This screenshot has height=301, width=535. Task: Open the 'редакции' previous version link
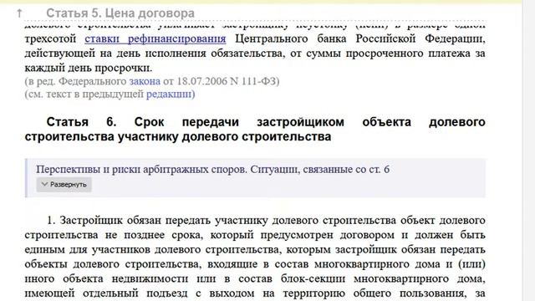[x=170, y=94]
